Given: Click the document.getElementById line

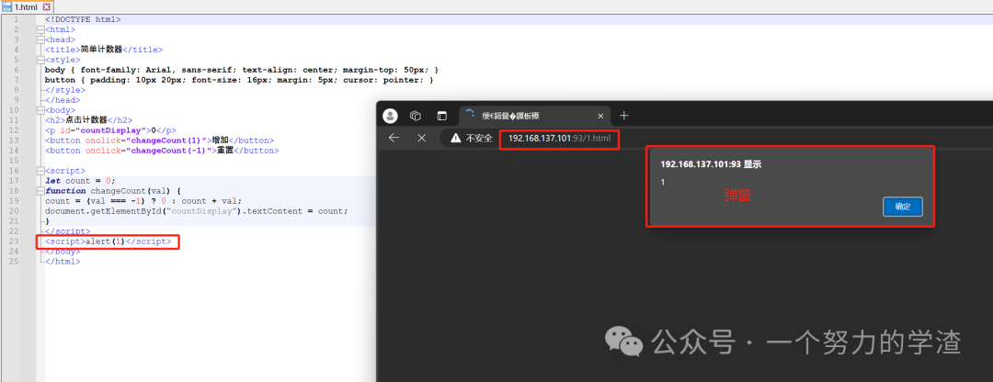Looking at the screenshot, I should [197, 211].
